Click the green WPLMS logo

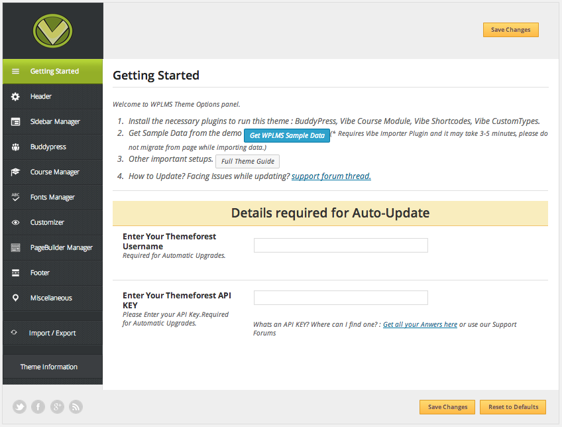tap(53, 31)
